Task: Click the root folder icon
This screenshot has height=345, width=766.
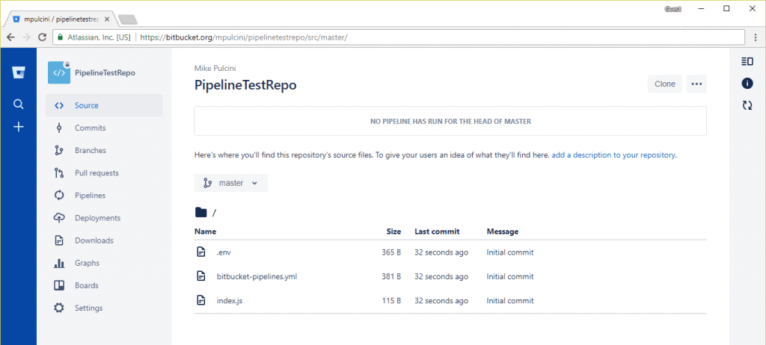Action: click(200, 212)
